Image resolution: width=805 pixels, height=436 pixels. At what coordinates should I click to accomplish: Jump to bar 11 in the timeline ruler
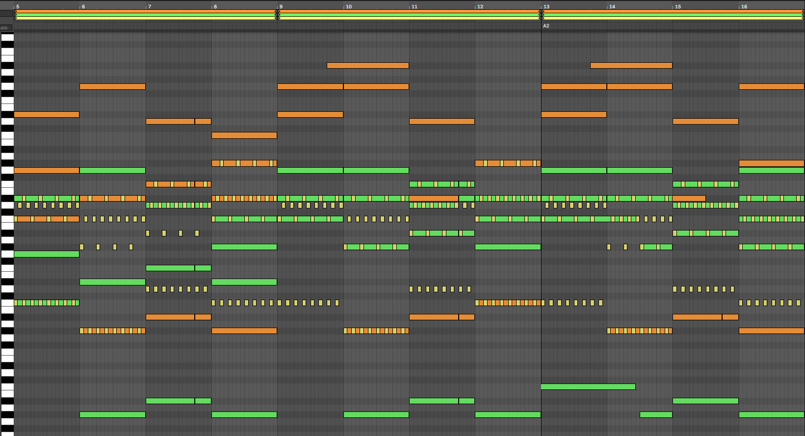coord(415,6)
